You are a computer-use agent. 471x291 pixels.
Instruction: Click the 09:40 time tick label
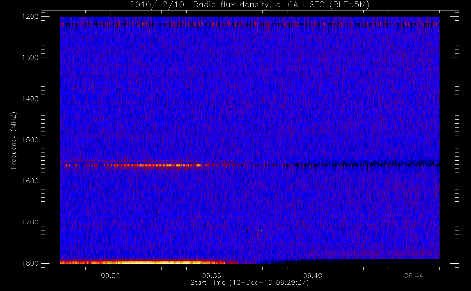click(x=313, y=276)
